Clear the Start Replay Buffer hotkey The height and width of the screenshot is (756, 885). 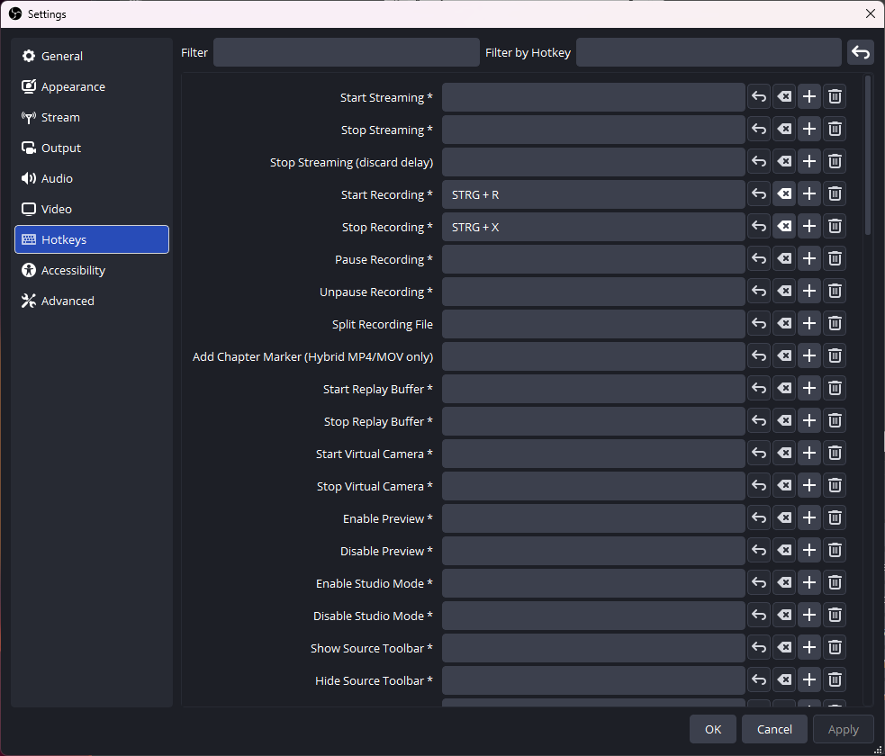pos(783,388)
